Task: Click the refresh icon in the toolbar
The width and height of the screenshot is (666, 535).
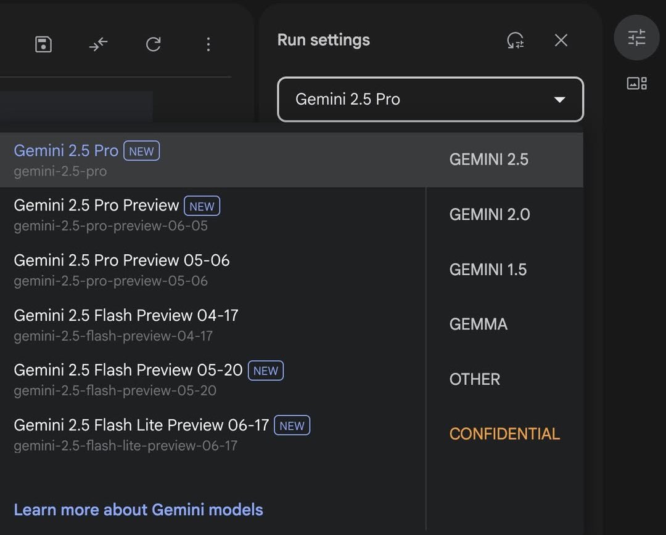Action: (154, 44)
